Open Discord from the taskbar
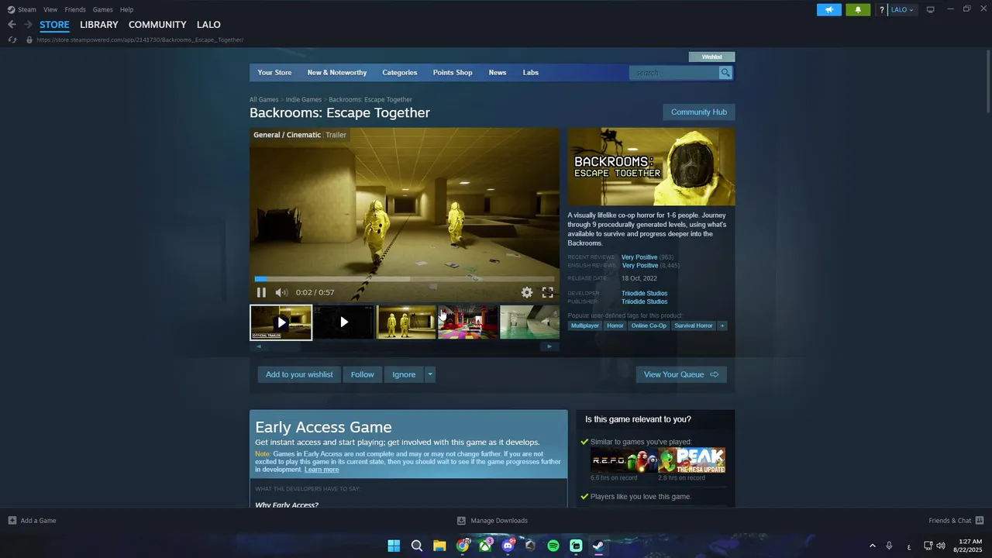 [x=508, y=546]
